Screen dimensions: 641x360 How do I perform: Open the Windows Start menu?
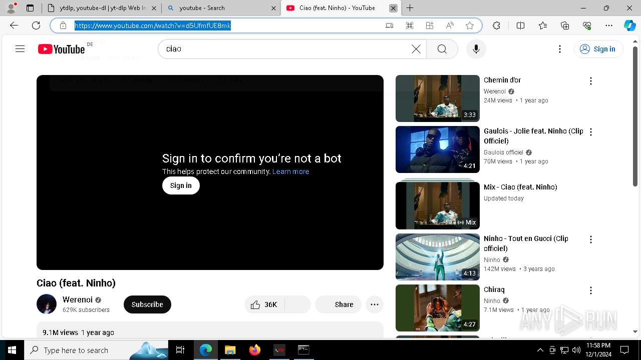pos(12,350)
